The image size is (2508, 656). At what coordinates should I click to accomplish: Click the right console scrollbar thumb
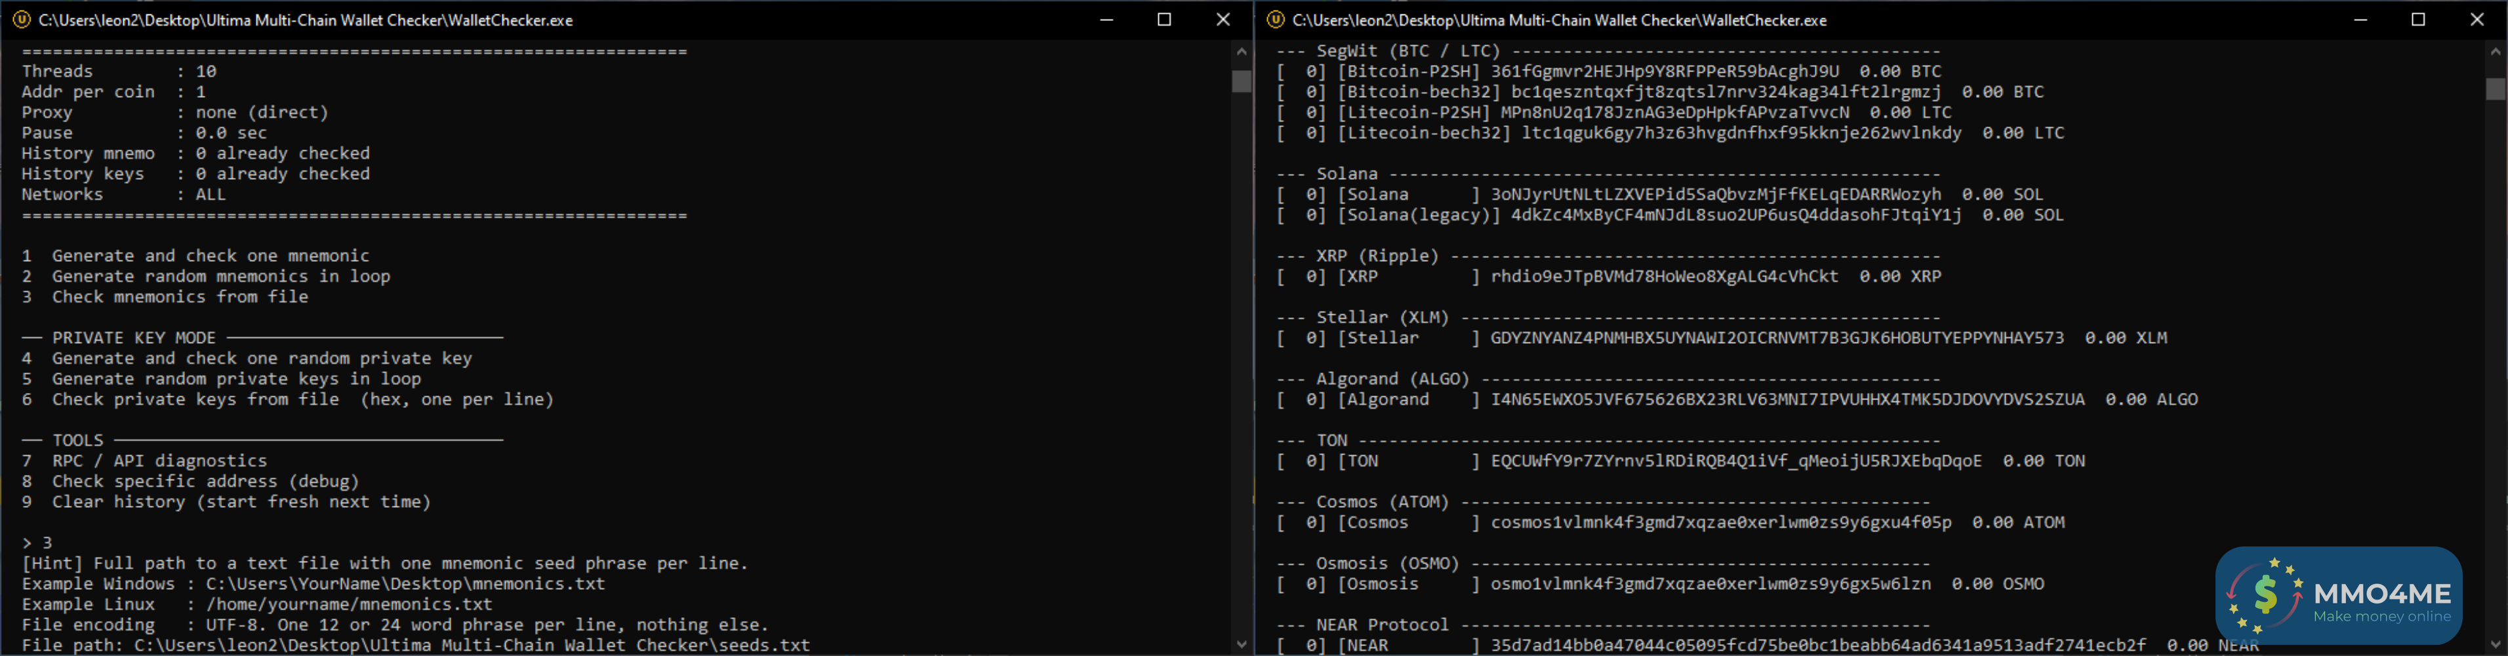[x=2496, y=89]
